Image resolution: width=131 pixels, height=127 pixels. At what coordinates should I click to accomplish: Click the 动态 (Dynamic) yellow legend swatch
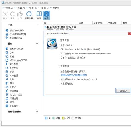point(63,118)
